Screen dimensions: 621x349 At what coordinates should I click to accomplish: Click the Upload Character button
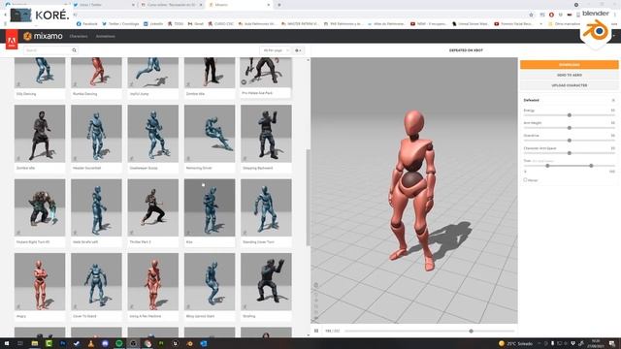(x=570, y=85)
